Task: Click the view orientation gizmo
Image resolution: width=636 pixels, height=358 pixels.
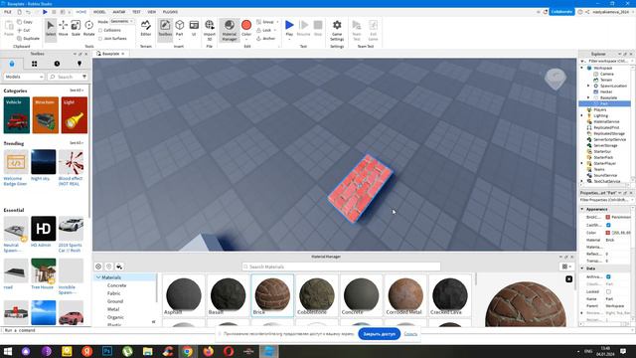Action: (x=556, y=79)
